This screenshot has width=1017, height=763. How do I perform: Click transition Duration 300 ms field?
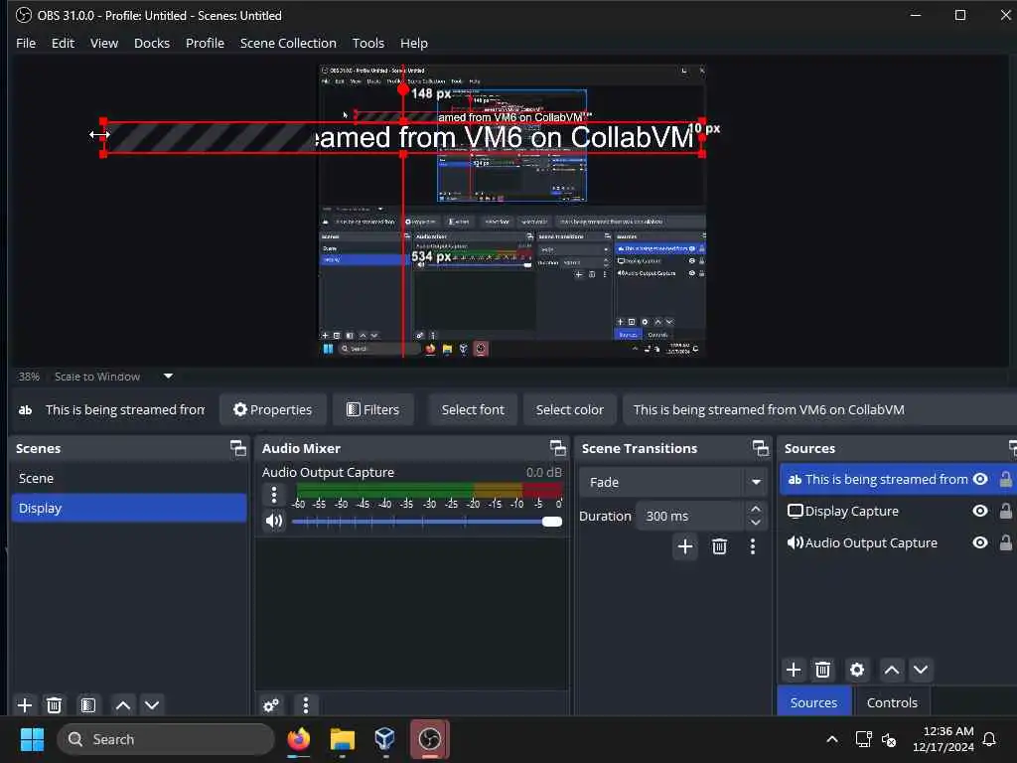(x=690, y=516)
